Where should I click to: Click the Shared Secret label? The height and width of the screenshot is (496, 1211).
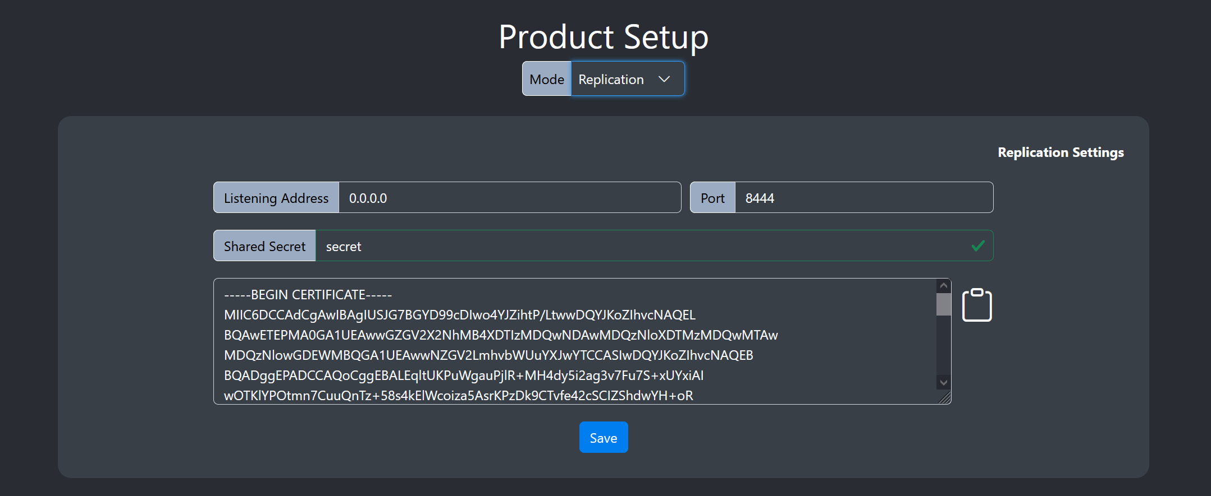(264, 246)
